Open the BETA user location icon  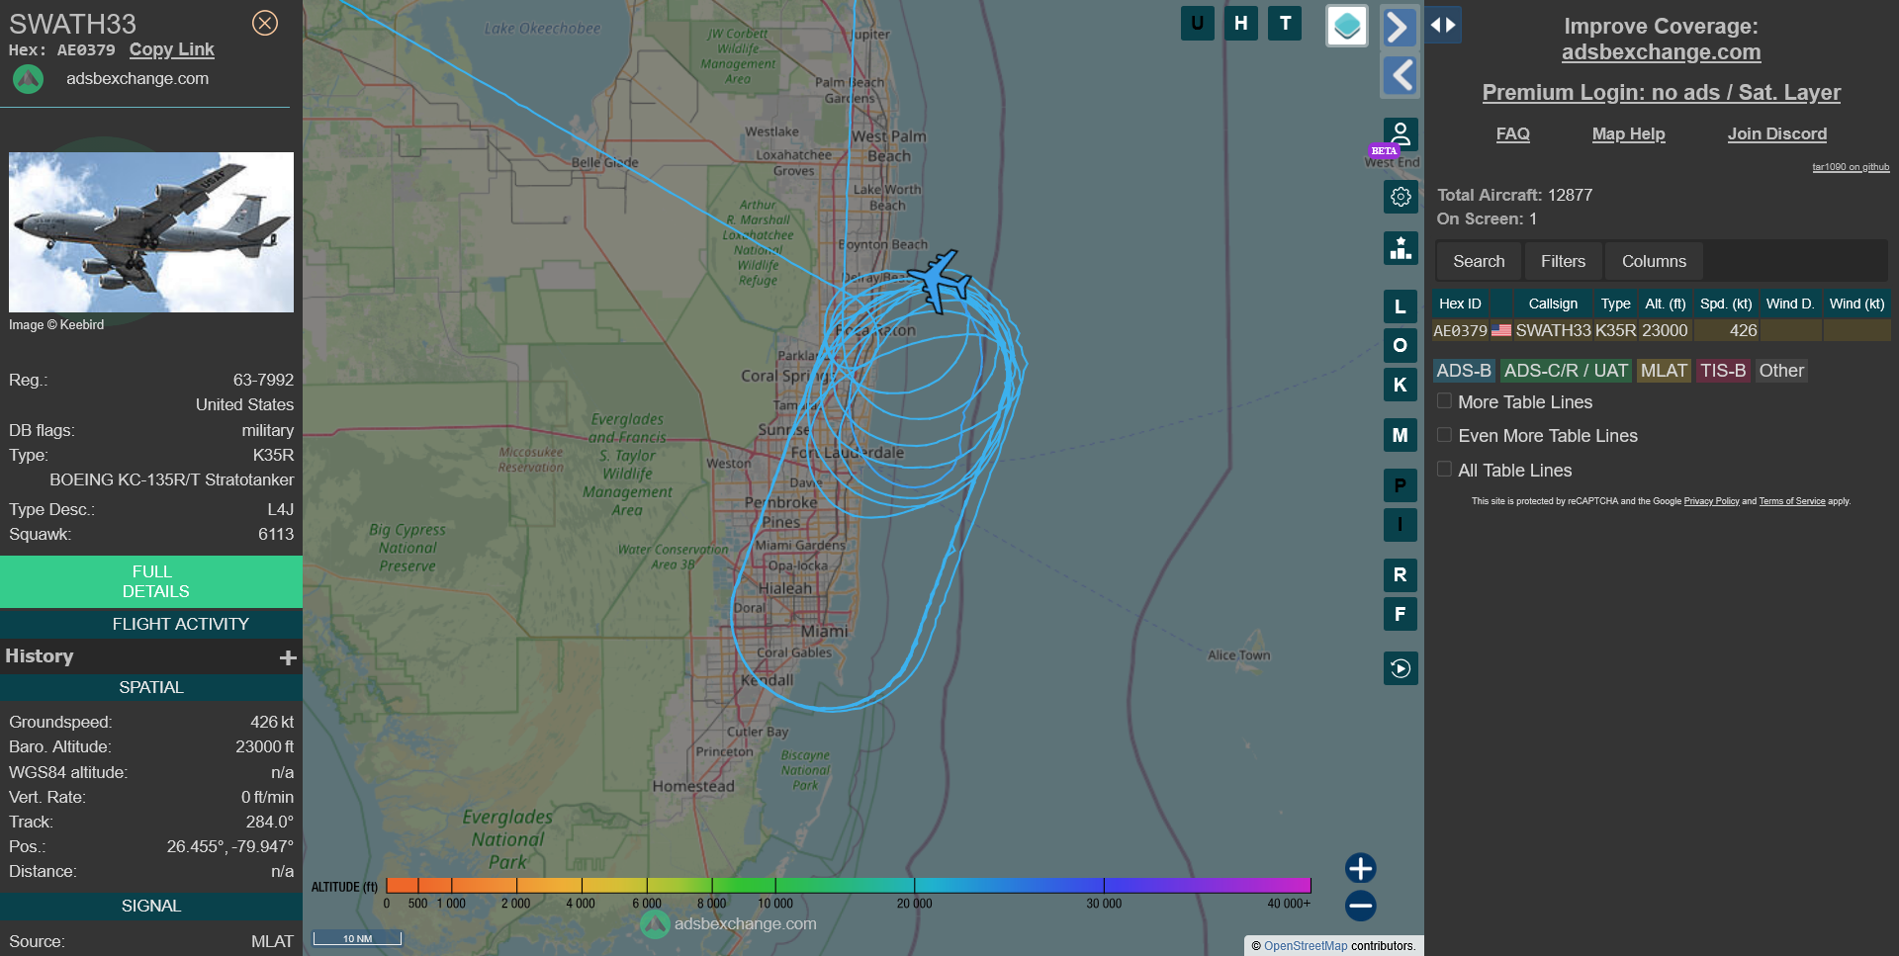pyautogui.click(x=1400, y=134)
